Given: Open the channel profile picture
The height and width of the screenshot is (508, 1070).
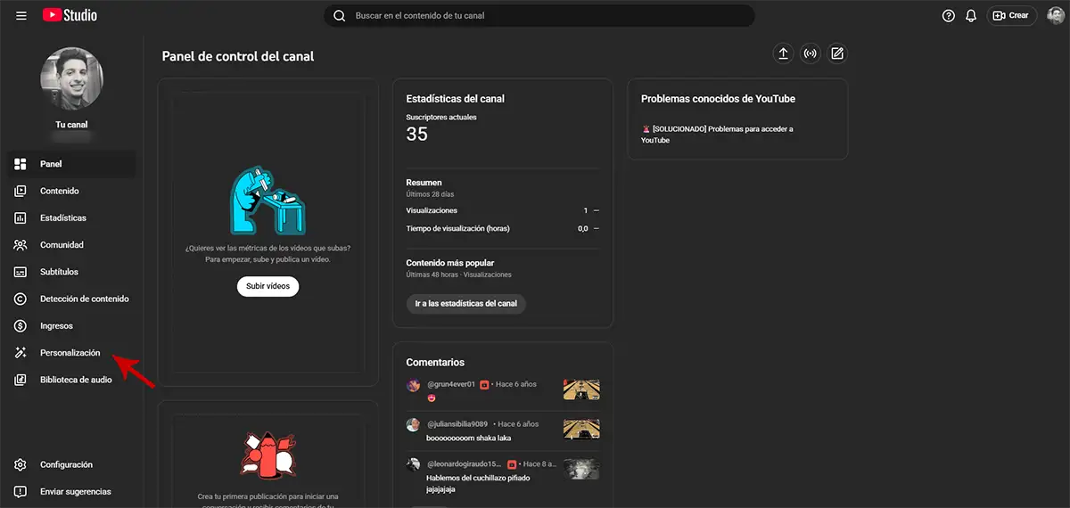Looking at the screenshot, I should coord(71,78).
